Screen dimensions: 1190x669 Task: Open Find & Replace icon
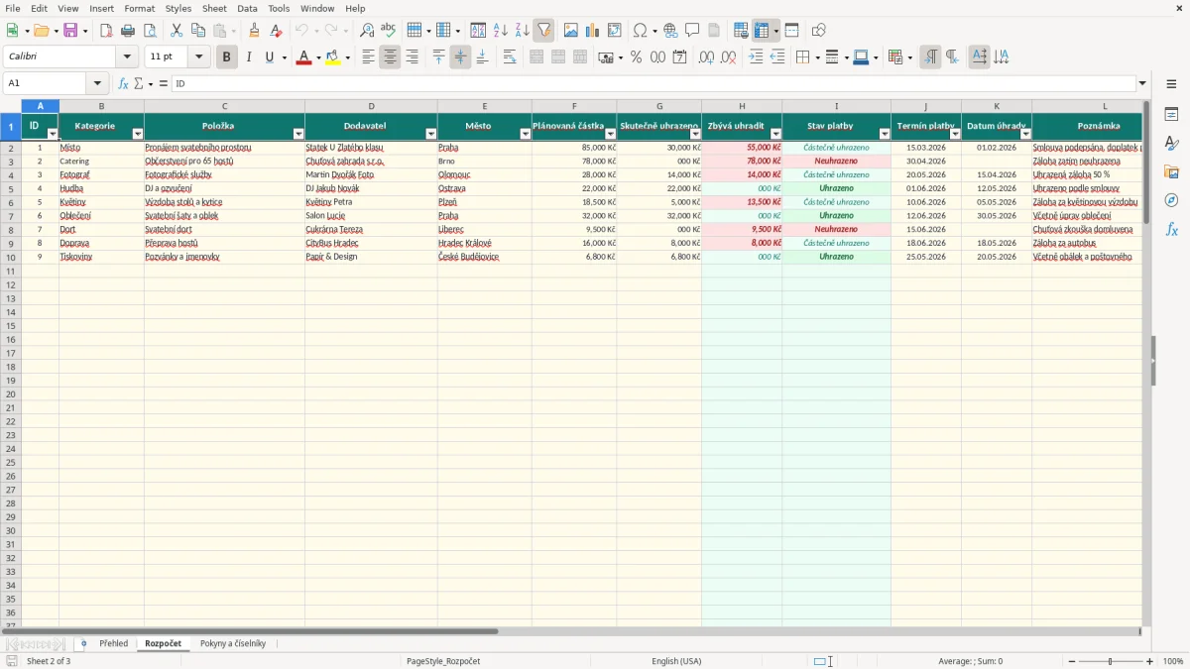pyautogui.click(x=367, y=31)
